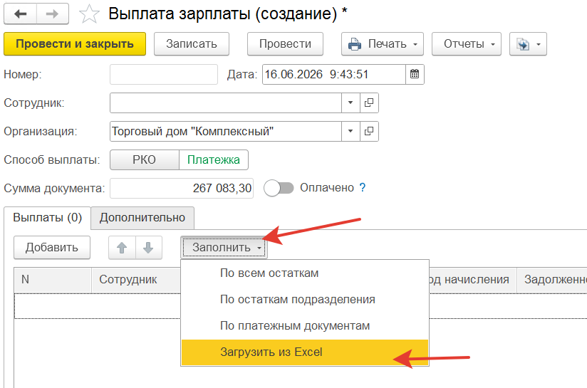Click the Записать button

[x=192, y=44]
